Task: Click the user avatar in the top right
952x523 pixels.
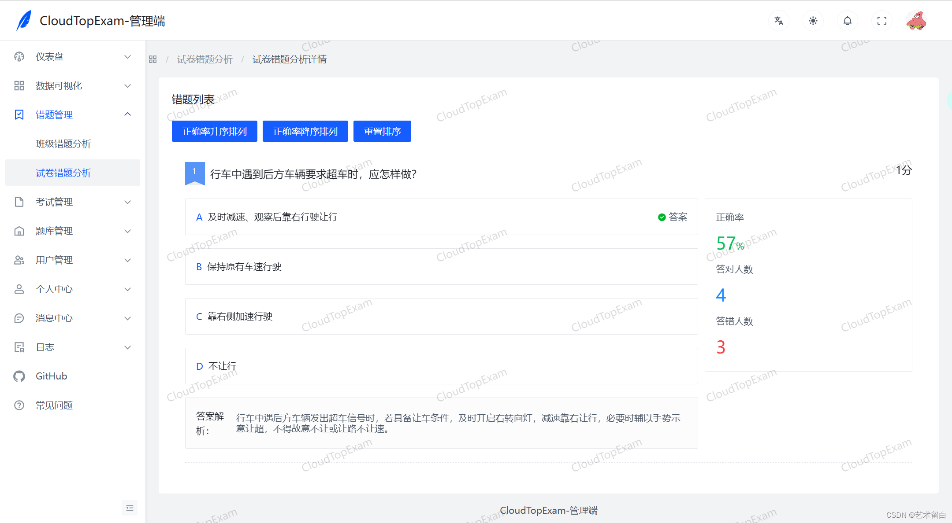Action: (916, 21)
